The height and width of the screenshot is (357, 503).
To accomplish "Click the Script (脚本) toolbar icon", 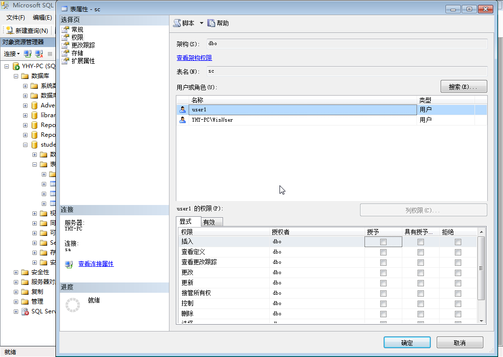I will point(177,23).
